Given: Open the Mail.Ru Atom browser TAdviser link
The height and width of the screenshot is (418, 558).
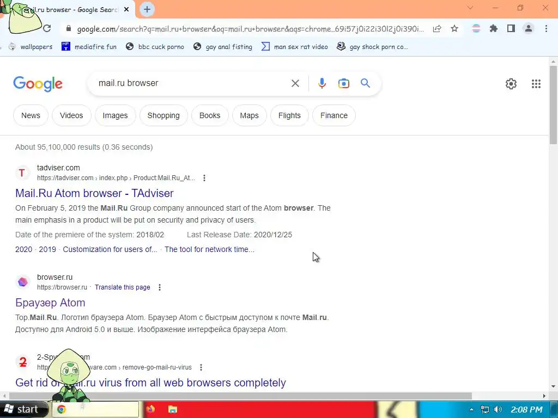Looking at the screenshot, I should tap(94, 193).
